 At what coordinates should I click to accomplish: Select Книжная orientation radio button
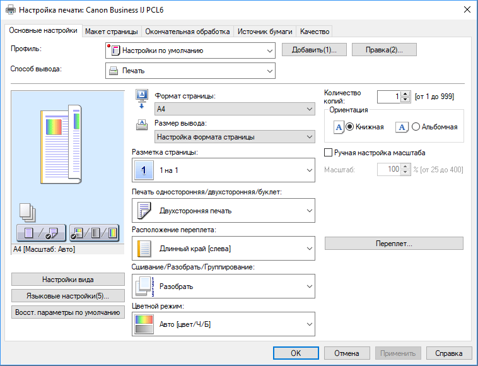point(349,127)
